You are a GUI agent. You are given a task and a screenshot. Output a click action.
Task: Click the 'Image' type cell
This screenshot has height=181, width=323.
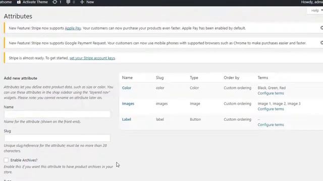click(195, 104)
